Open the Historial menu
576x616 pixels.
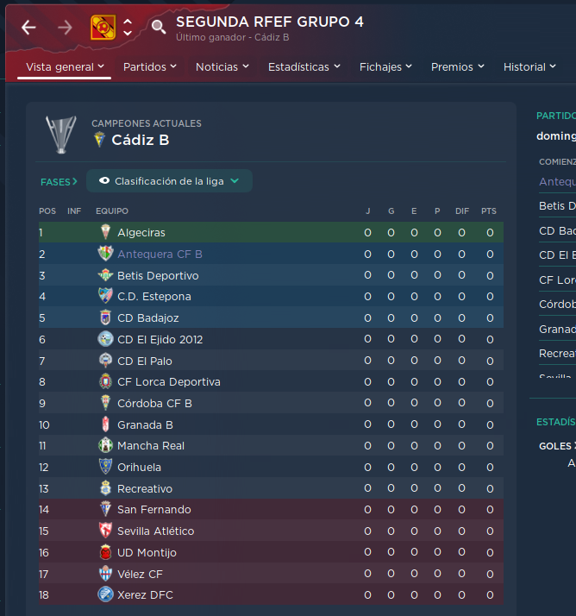529,66
